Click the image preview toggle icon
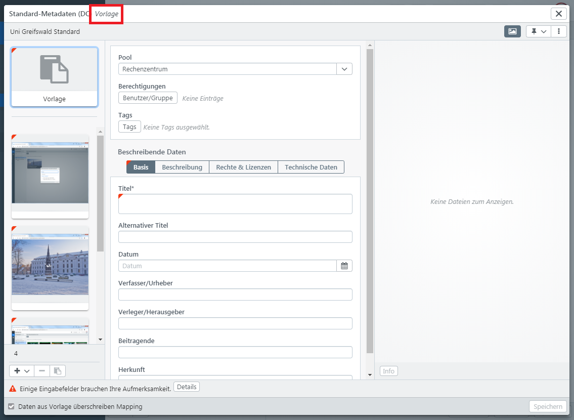Image resolution: width=574 pixels, height=420 pixels. (512, 31)
